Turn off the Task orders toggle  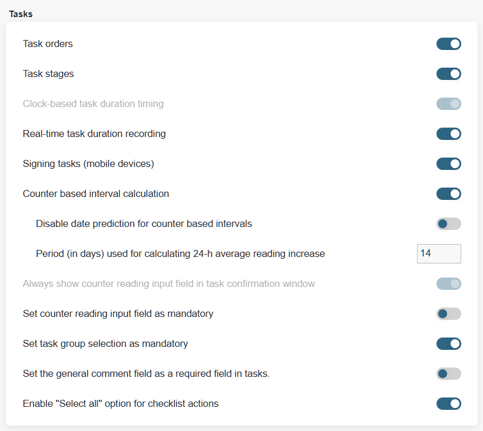click(448, 44)
